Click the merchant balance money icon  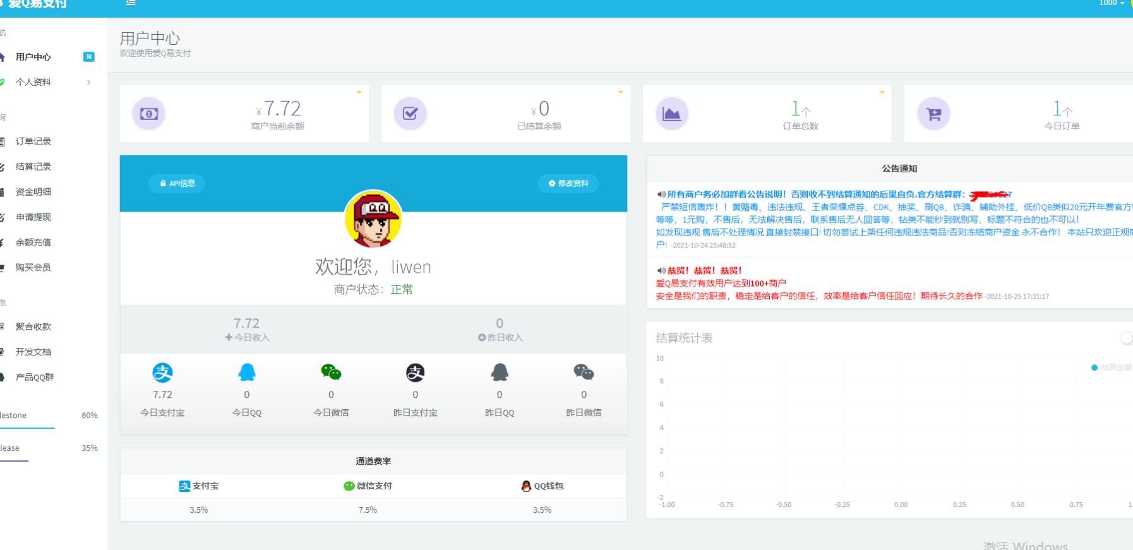click(x=149, y=114)
